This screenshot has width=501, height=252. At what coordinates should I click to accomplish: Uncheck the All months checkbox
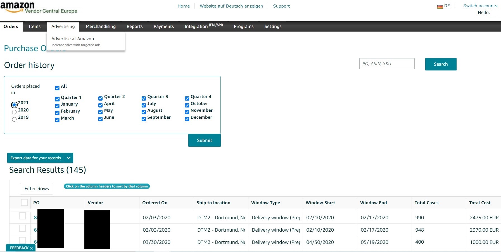tap(57, 88)
